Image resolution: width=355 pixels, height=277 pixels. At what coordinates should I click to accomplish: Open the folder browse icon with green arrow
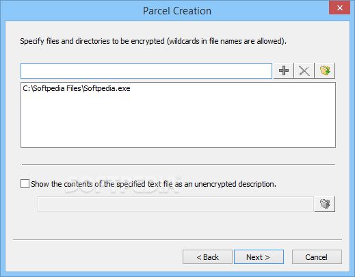tap(325, 70)
